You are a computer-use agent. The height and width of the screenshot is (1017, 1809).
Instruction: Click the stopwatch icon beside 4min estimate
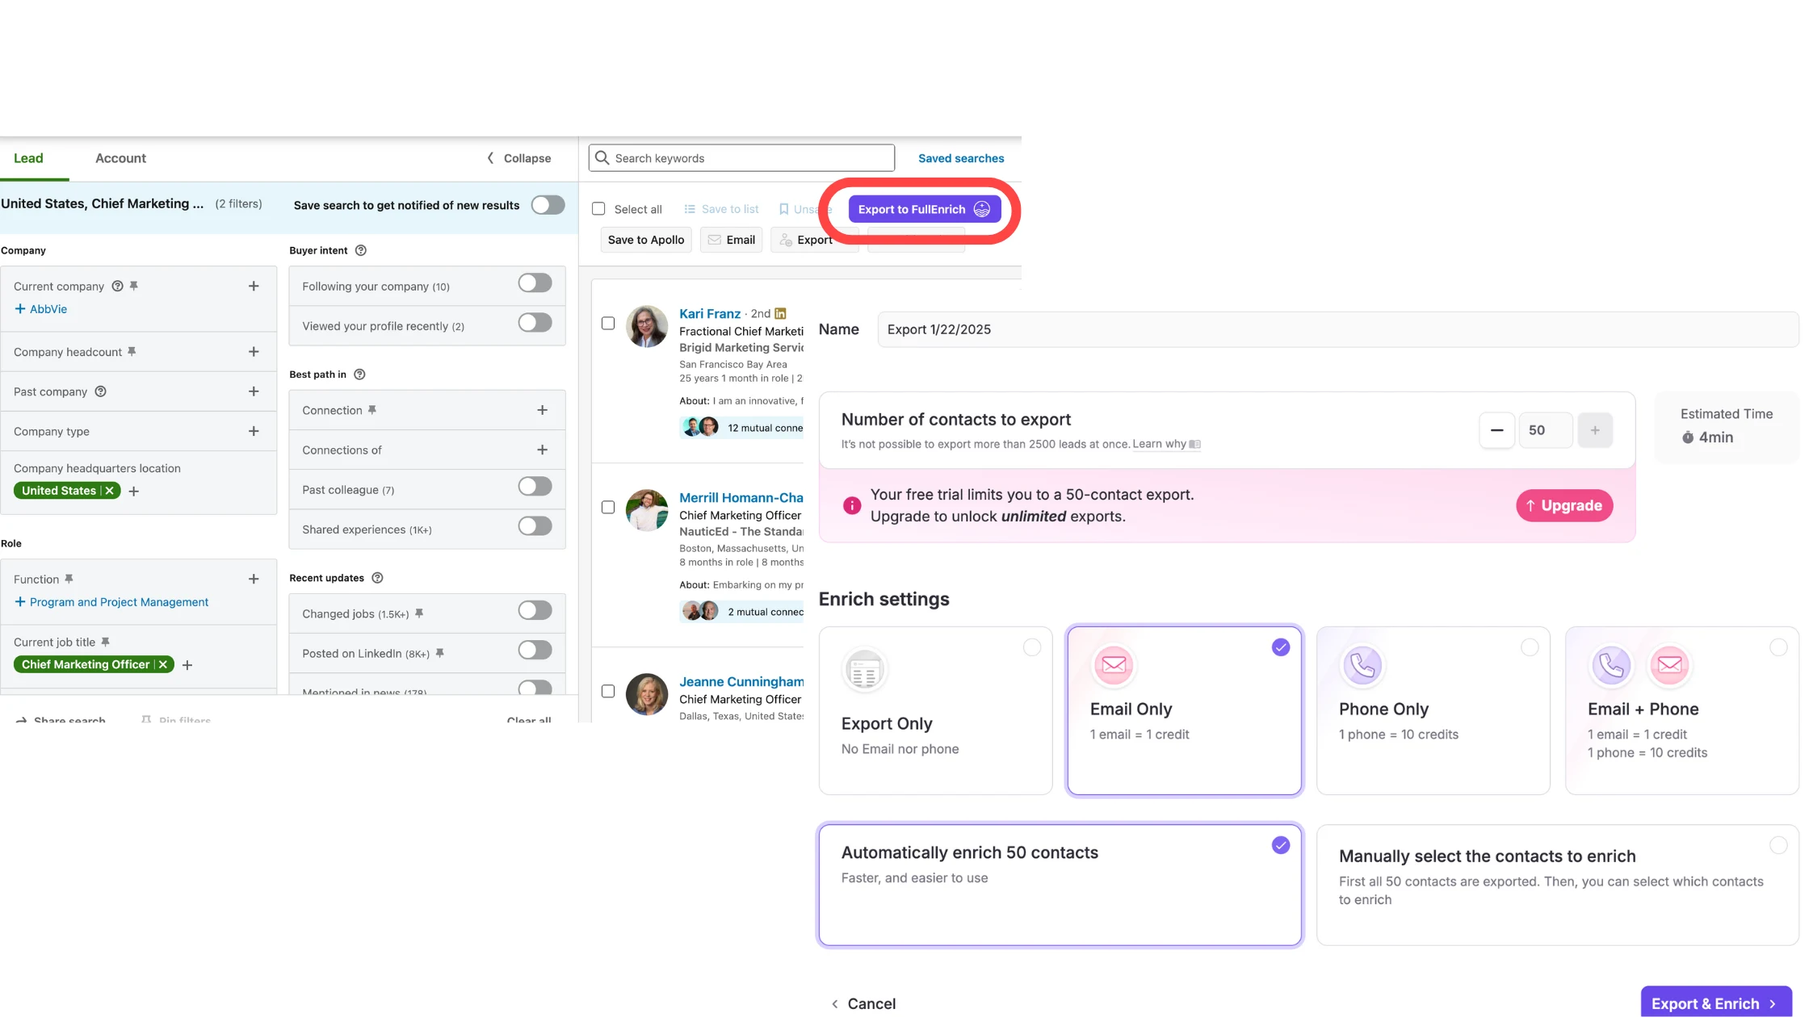click(1688, 437)
